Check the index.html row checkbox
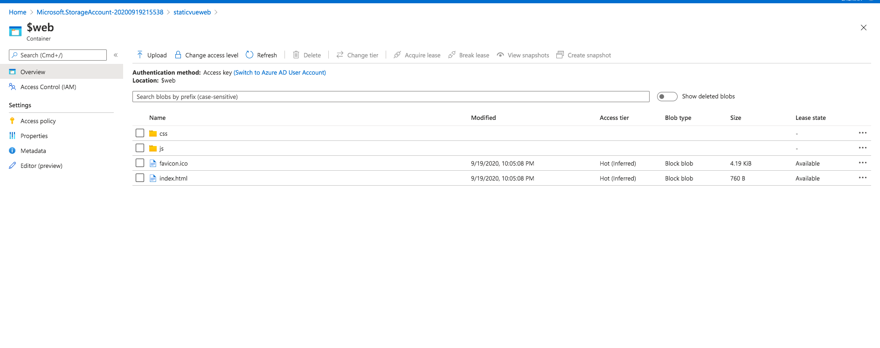The image size is (880, 348). point(140,178)
